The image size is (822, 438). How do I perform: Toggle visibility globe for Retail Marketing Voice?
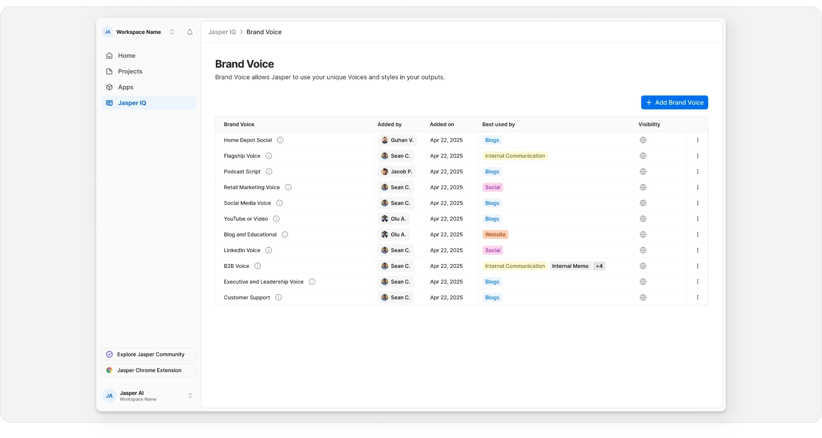click(643, 187)
